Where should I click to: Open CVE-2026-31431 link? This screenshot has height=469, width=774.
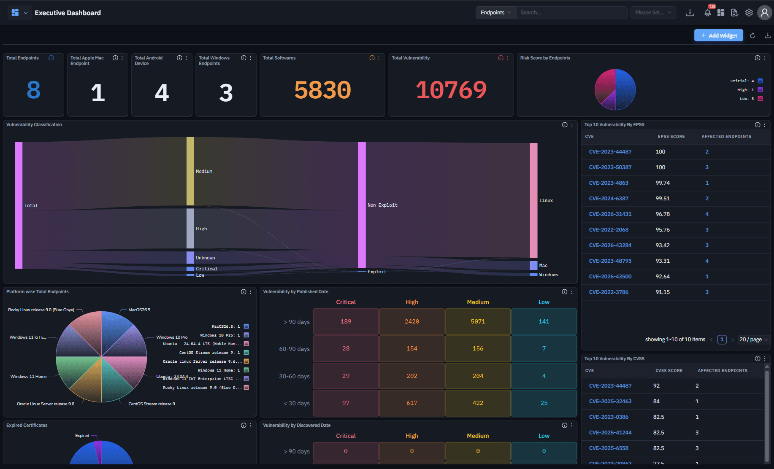click(610, 214)
